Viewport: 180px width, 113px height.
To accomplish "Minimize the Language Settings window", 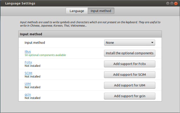I will 168,3.
